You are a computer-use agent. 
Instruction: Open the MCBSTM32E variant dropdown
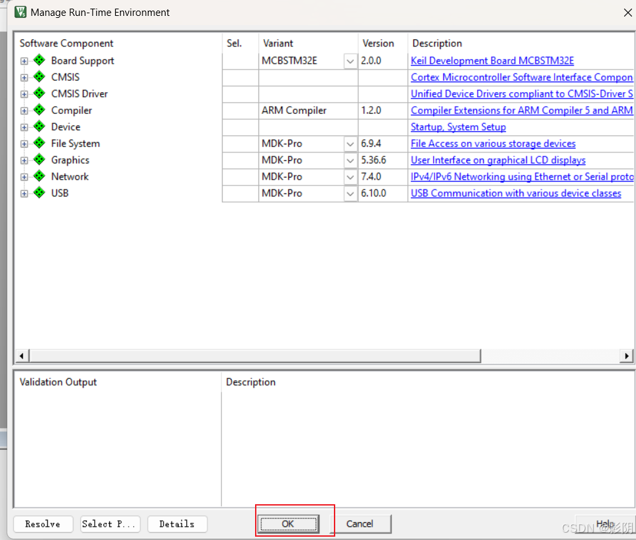pos(350,61)
